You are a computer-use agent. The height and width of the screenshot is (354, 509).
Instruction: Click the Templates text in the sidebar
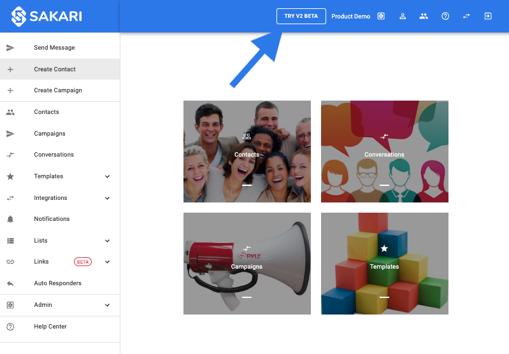48,176
